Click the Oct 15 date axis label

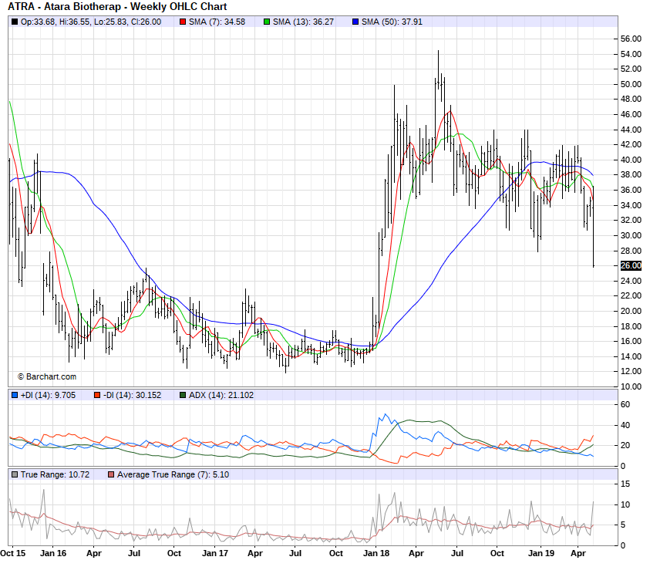[x=13, y=553]
